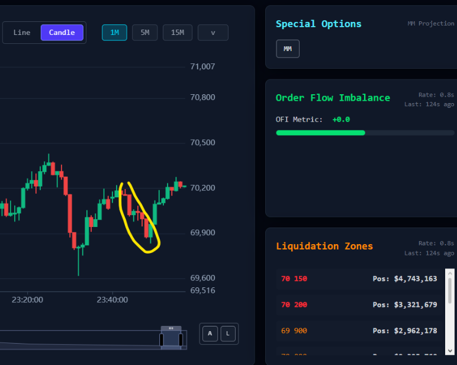Viewport: 457px width, 365px height.
Task: Click the A chart scale button
Action: (210, 334)
